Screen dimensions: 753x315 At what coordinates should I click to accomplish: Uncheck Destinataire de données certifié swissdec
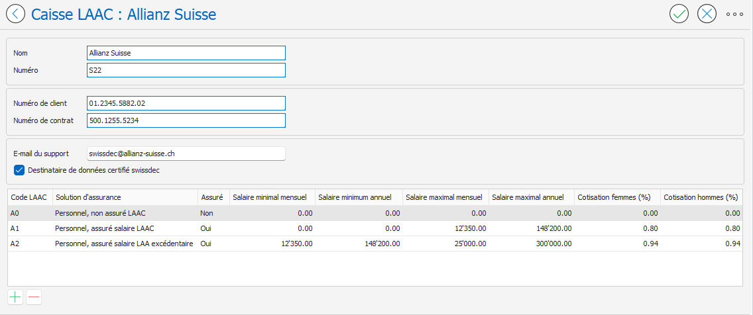point(19,169)
